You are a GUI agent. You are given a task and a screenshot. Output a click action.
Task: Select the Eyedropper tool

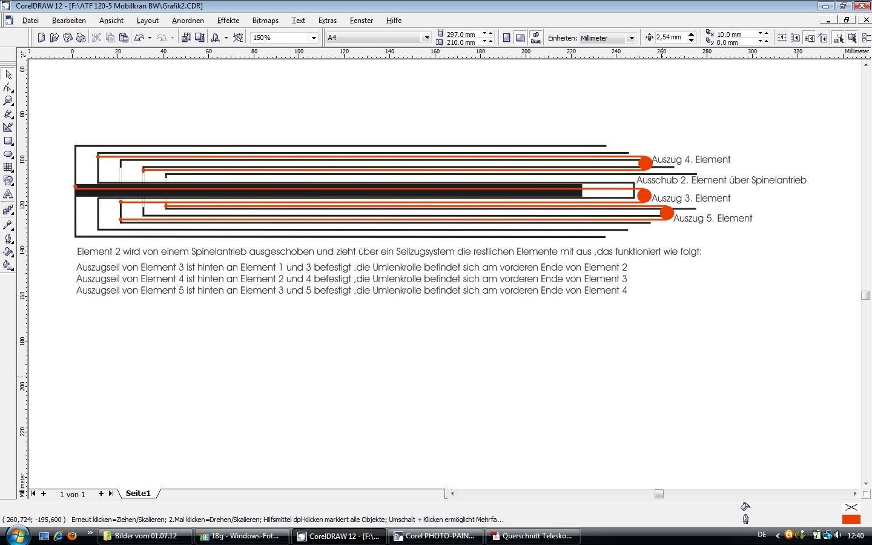click(x=8, y=225)
